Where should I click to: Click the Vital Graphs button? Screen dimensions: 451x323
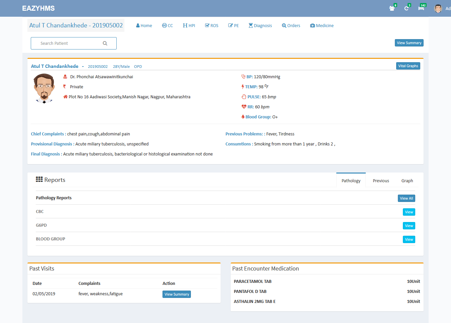point(408,66)
